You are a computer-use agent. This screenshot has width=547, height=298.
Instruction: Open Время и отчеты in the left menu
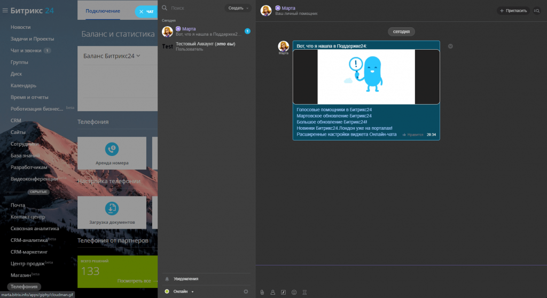pyautogui.click(x=29, y=97)
